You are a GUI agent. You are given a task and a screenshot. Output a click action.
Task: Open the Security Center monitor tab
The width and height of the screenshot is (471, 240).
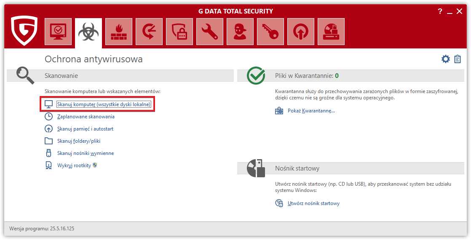pyautogui.click(x=58, y=32)
